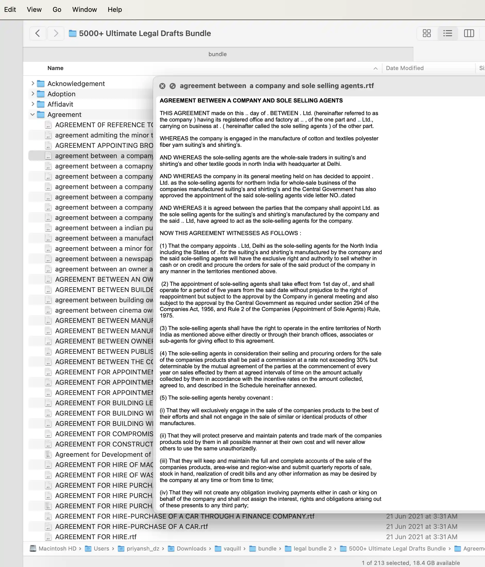Click the folder icon beside the window title
485x567 pixels.
(73, 33)
